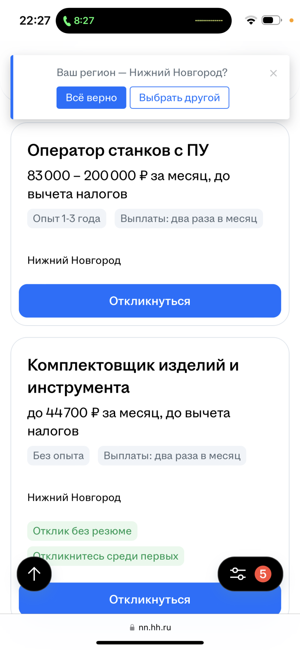Screen dimensions: 300x650
Task: Tap the battery status icon
Action: click(271, 20)
